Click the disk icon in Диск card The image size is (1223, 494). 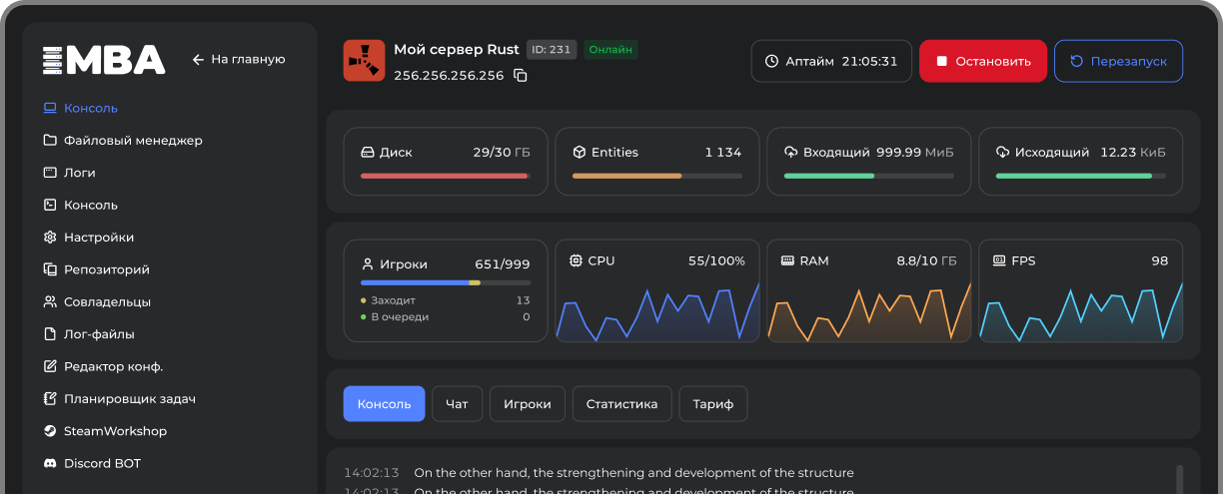click(x=367, y=153)
